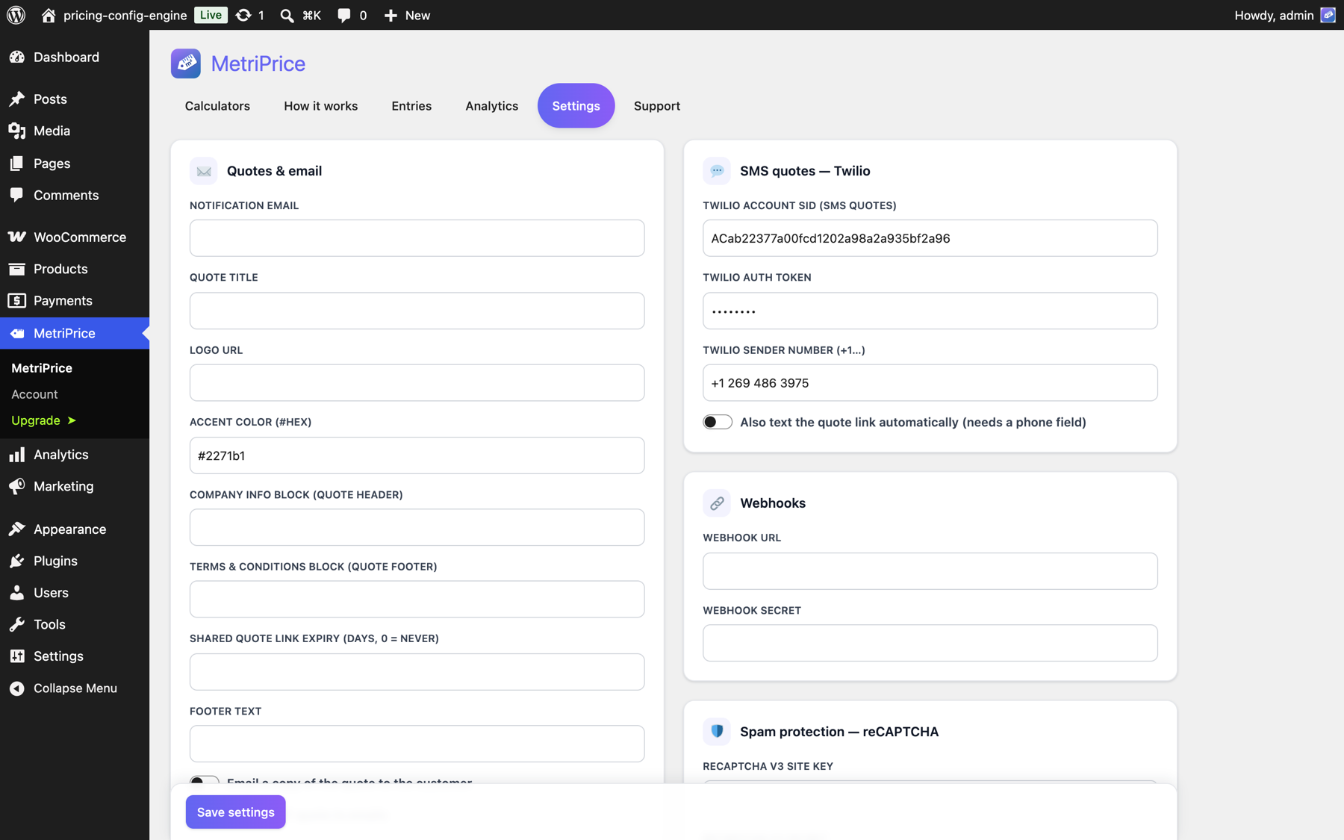
Task: Click the admin avatar icon
Action: pos(1328,15)
